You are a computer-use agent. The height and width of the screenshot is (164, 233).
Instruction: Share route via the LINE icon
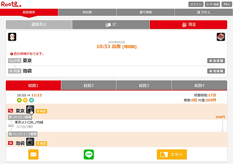pyautogui.click(x=89, y=154)
